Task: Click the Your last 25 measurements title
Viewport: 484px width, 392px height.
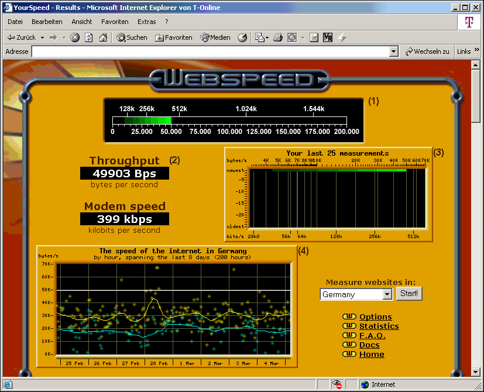Action: pos(337,153)
